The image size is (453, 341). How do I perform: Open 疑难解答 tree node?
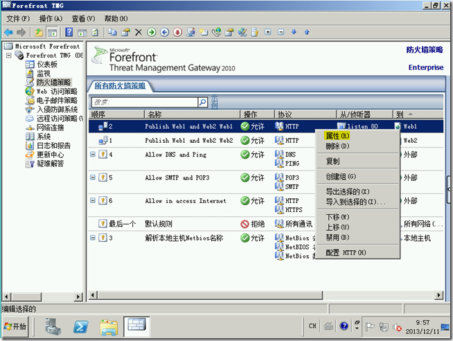coord(51,164)
